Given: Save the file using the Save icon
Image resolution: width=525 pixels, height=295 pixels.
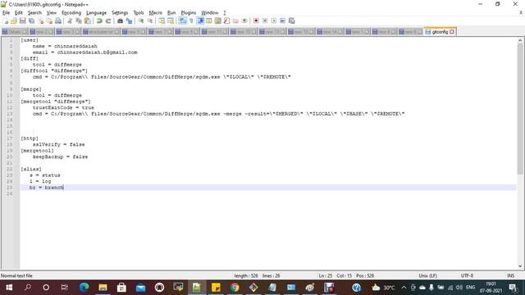Looking at the screenshot, I should coord(23,20).
